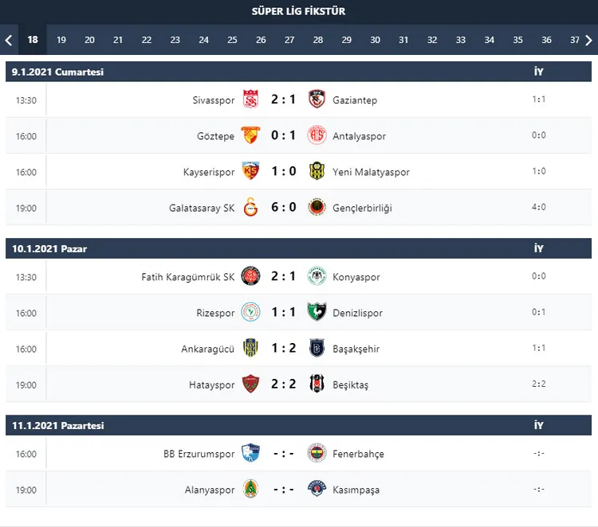The height and width of the screenshot is (527, 598).
Task: Open match week 36 tab
Action: (x=546, y=40)
